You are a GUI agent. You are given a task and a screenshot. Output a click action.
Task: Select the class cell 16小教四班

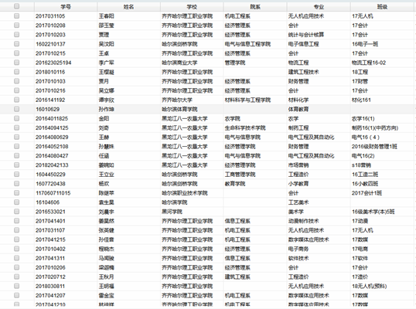365,184
